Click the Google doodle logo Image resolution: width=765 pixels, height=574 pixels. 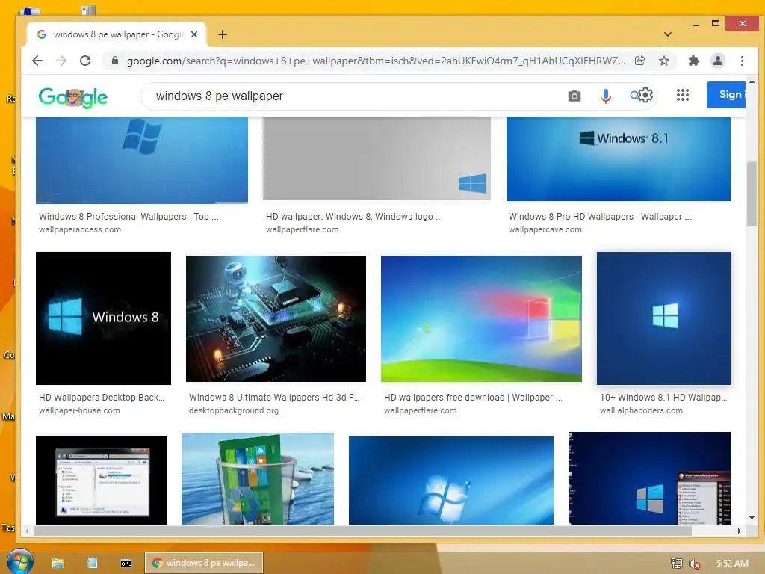click(73, 96)
